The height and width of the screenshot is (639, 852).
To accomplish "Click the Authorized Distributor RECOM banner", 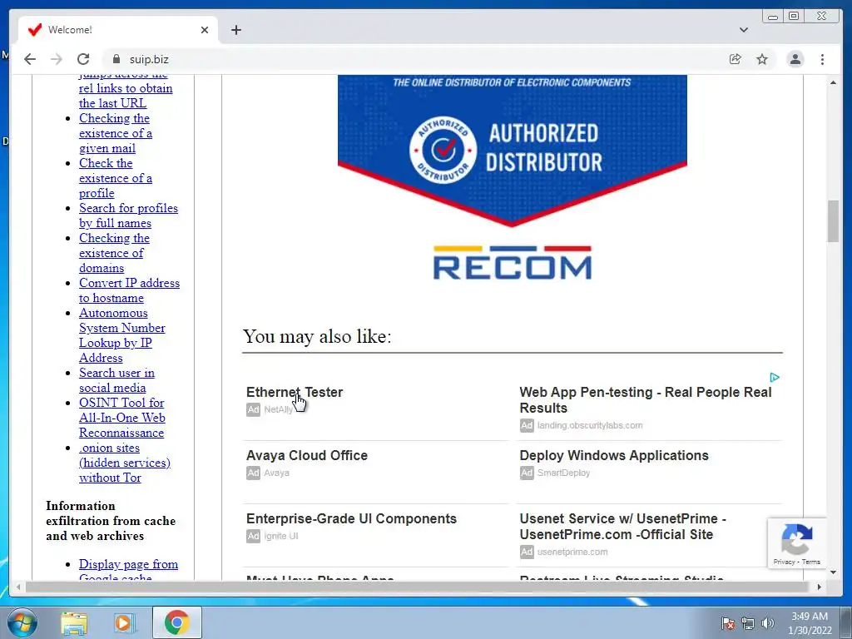I will [513, 180].
